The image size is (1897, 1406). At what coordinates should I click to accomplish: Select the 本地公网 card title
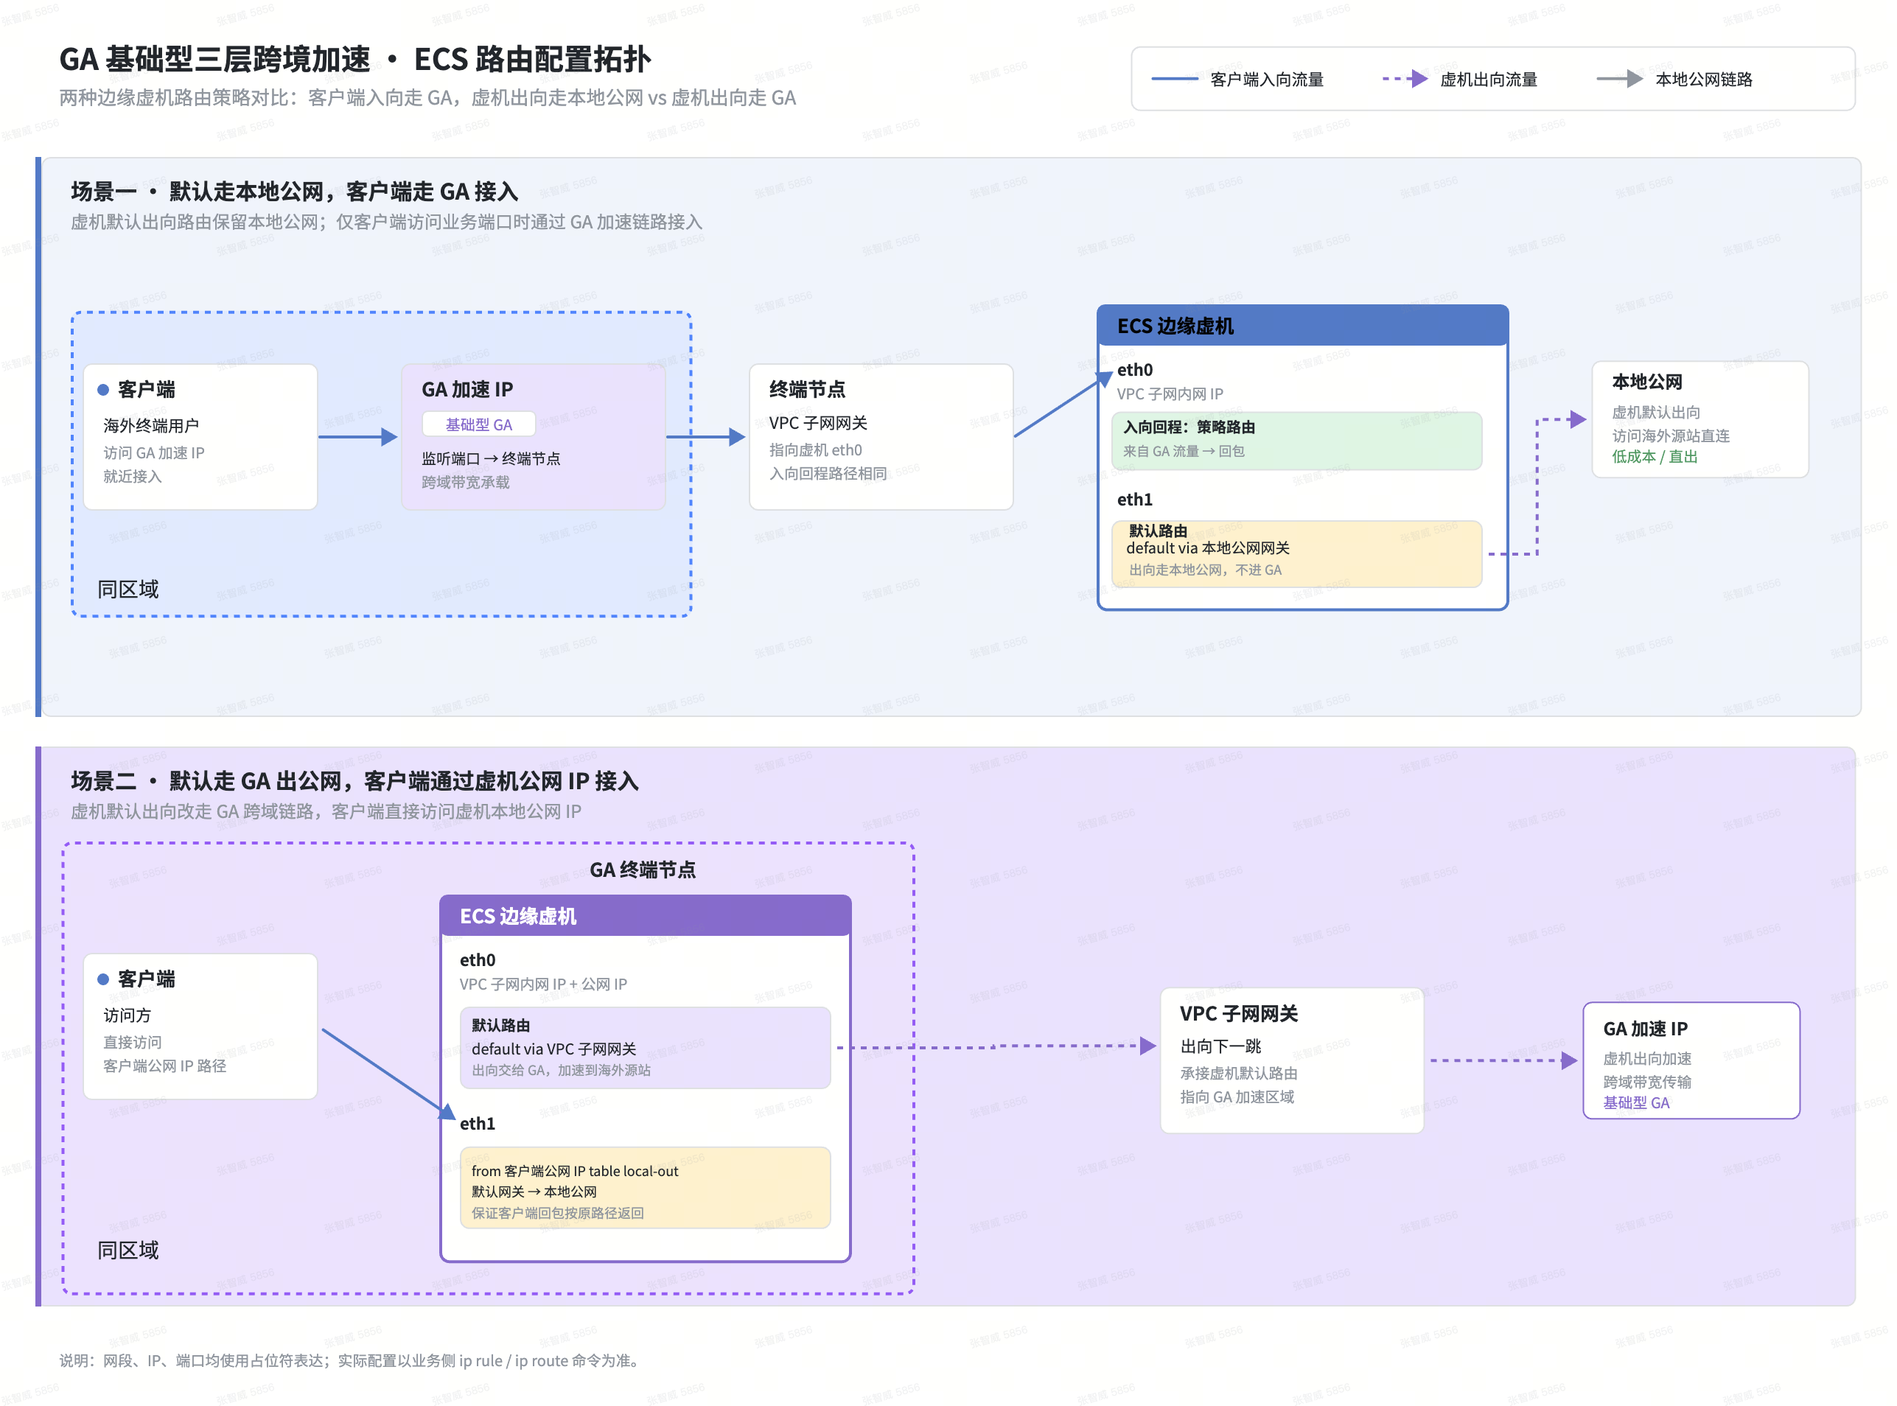(x=1646, y=382)
